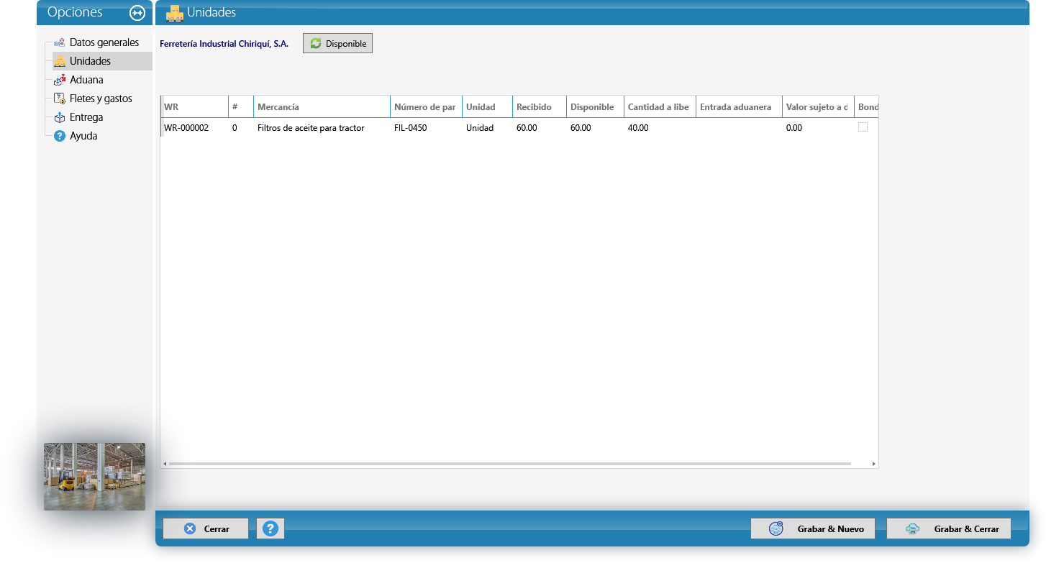The height and width of the screenshot is (563, 1046).
Task: Click the horizontal scrollbar of the table
Action: [509, 464]
